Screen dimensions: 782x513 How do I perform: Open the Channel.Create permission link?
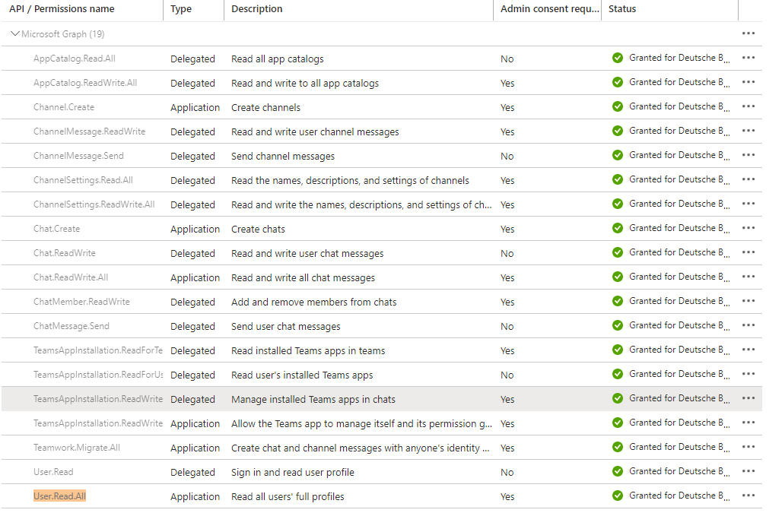(x=64, y=107)
